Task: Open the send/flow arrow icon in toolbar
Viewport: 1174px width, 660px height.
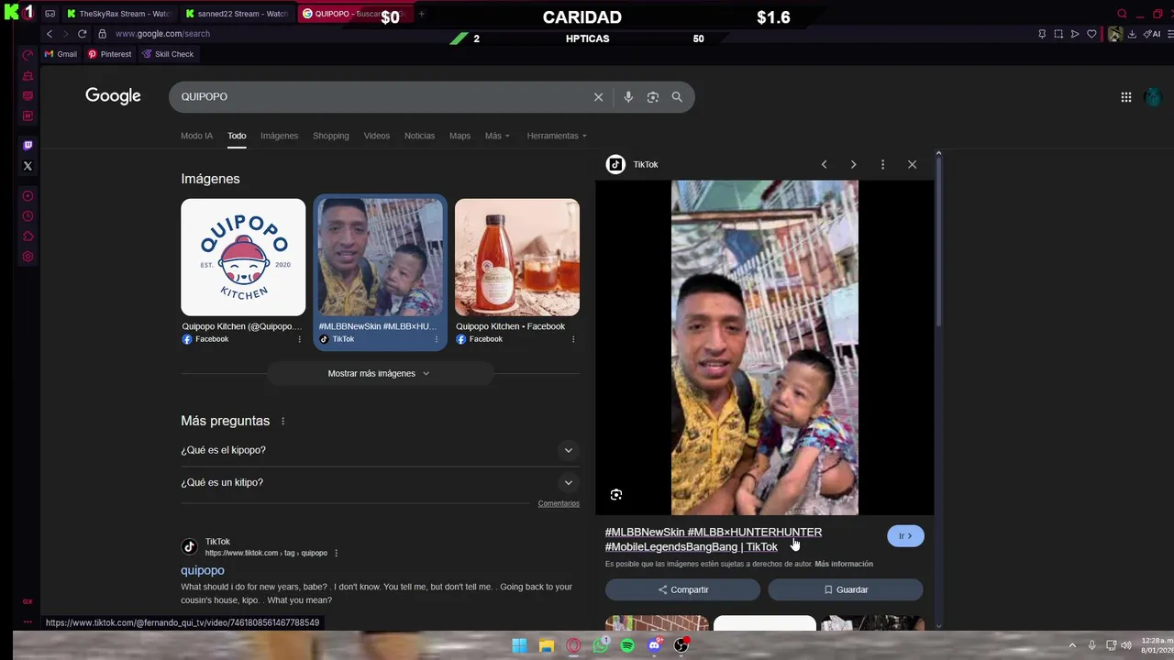Action: [x=1075, y=34]
